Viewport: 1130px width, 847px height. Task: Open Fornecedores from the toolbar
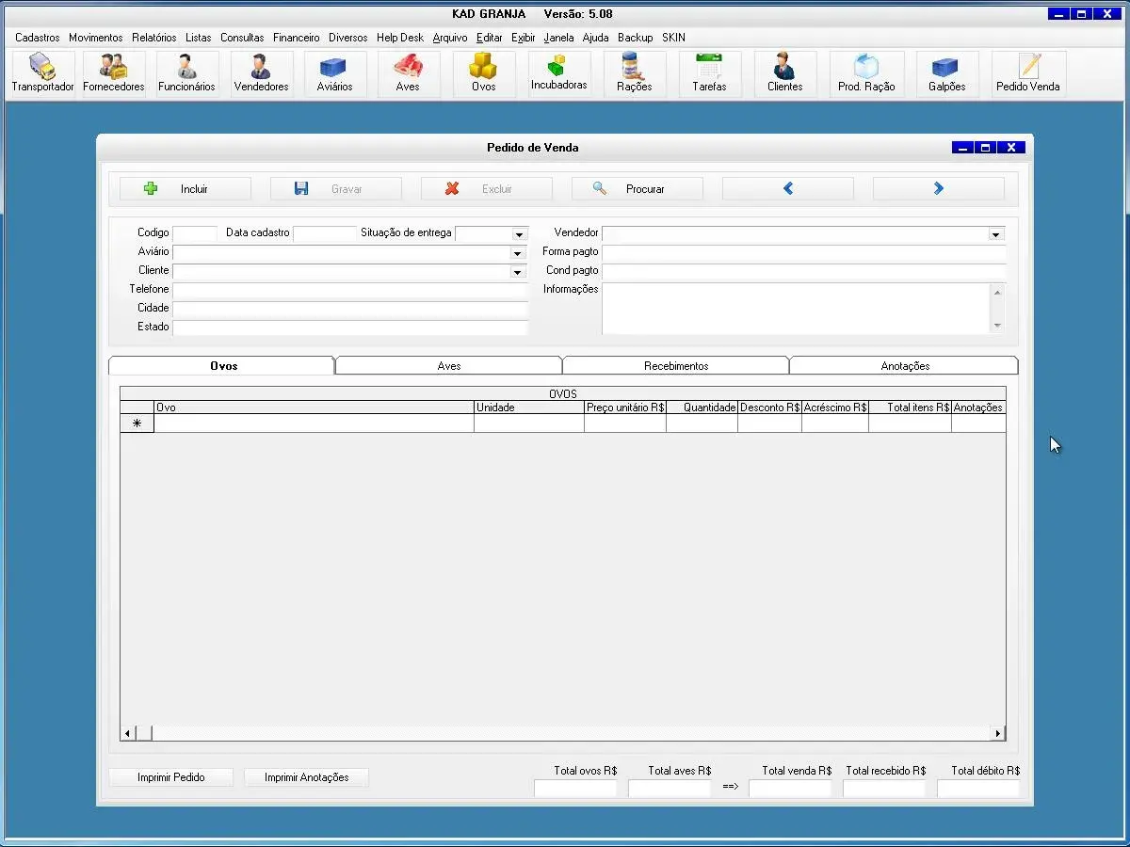point(114,73)
